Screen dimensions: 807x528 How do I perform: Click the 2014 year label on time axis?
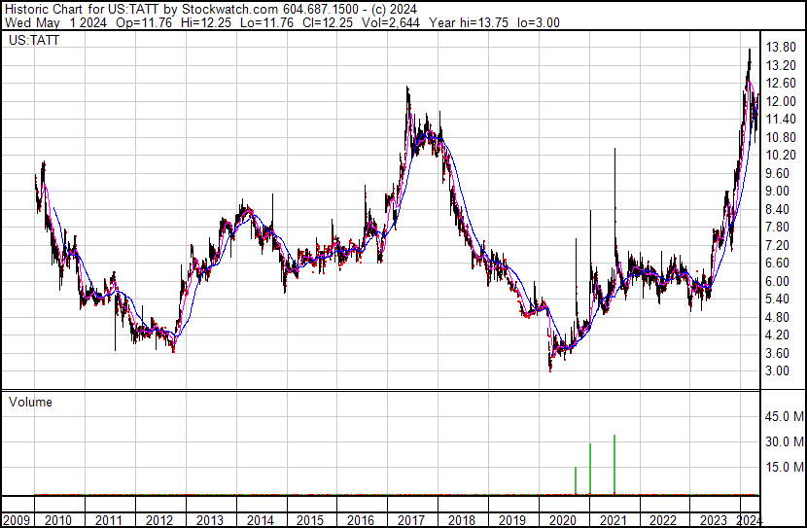click(x=260, y=520)
